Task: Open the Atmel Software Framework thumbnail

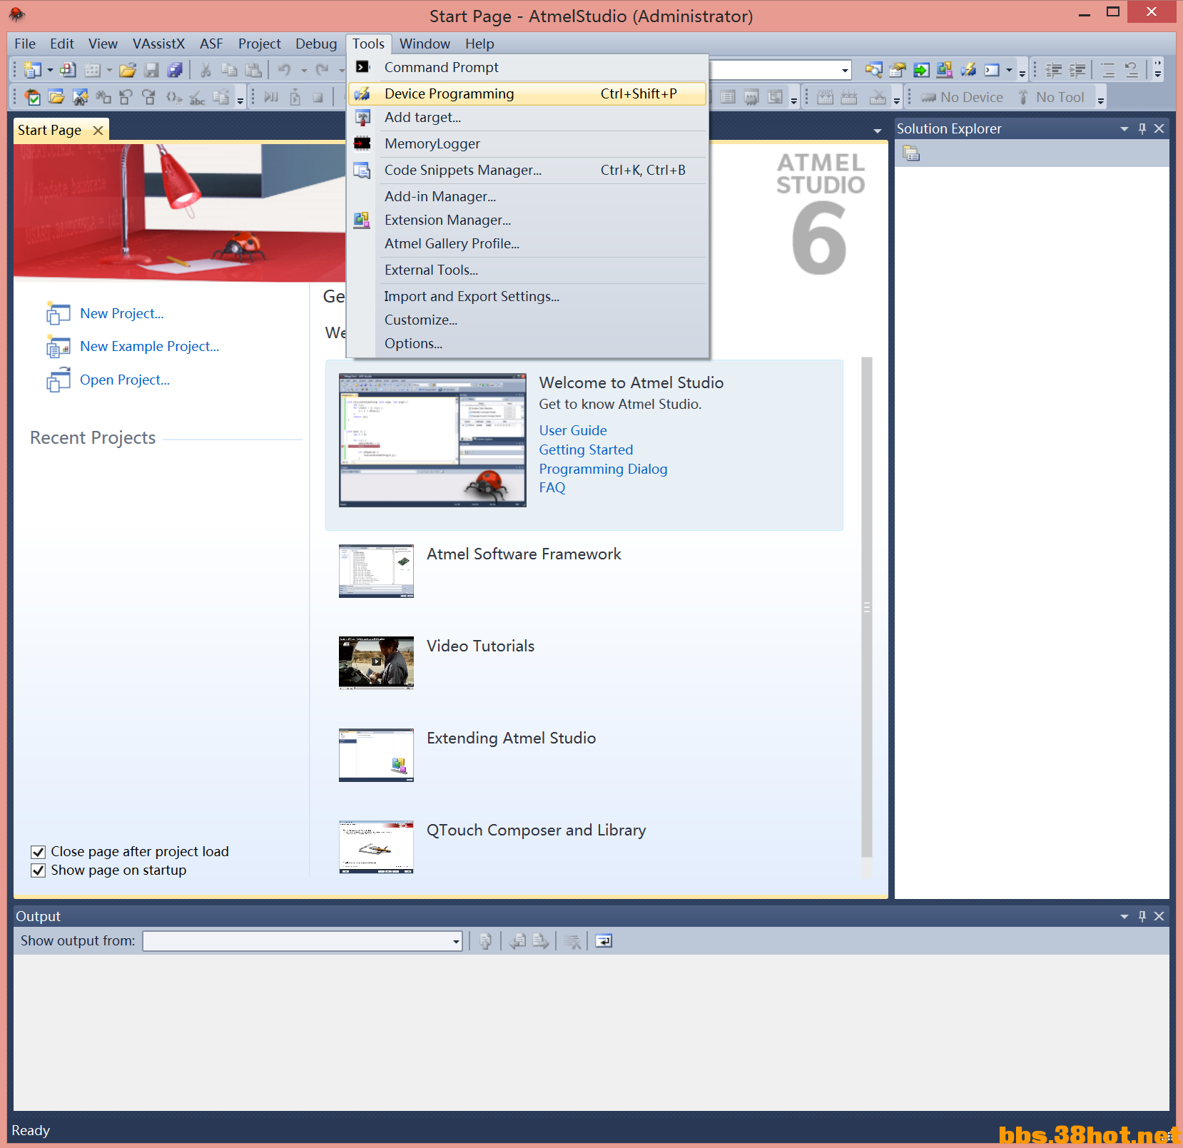Action: 376,571
